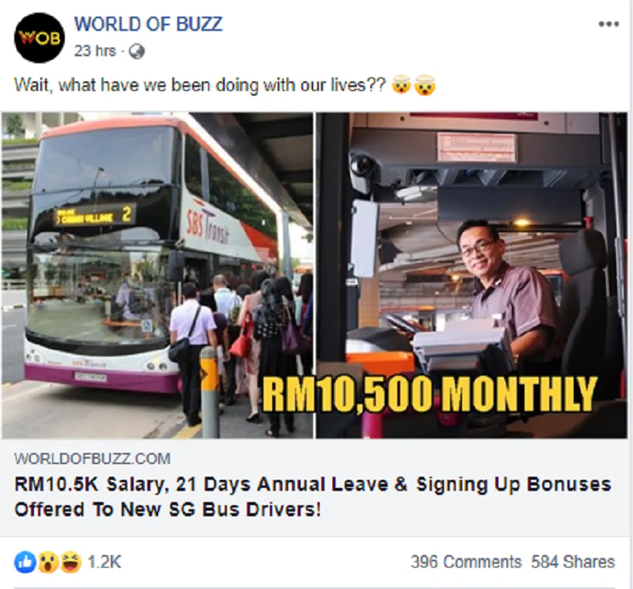Click the WORLDOFBUZZ.COM source link
This screenshot has height=589, width=633.
(92, 458)
